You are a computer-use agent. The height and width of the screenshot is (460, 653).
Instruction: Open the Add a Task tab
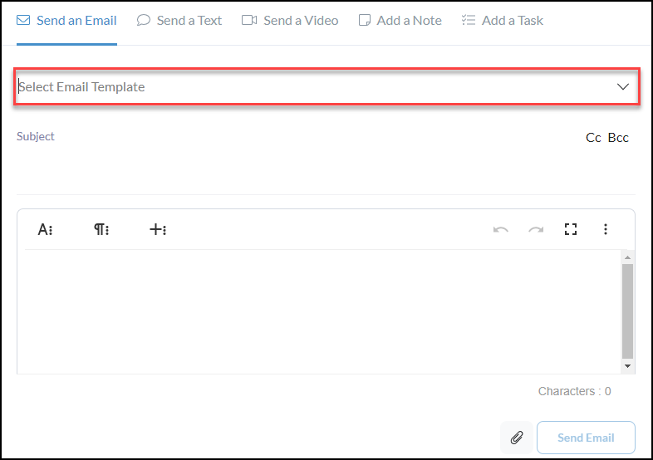click(503, 21)
